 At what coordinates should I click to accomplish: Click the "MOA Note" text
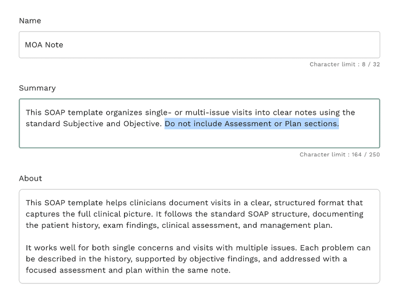[44, 45]
